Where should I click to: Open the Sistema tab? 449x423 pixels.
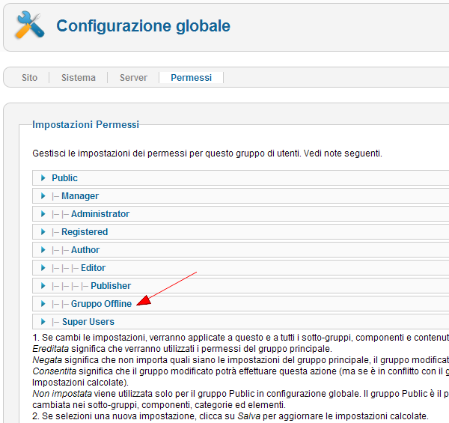(79, 78)
